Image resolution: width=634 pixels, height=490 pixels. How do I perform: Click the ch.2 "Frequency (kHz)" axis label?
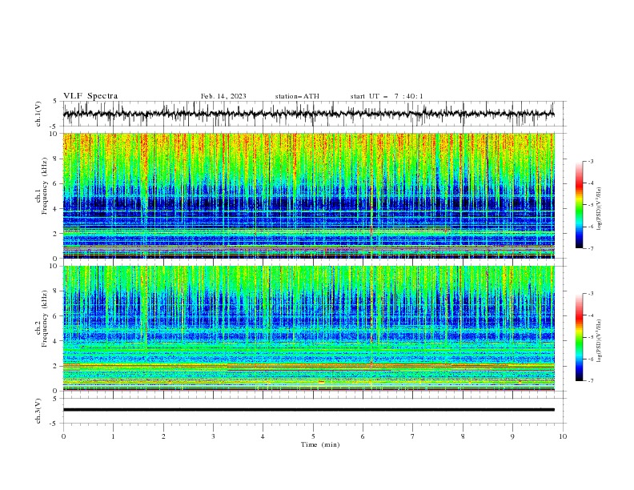pos(45,319)
